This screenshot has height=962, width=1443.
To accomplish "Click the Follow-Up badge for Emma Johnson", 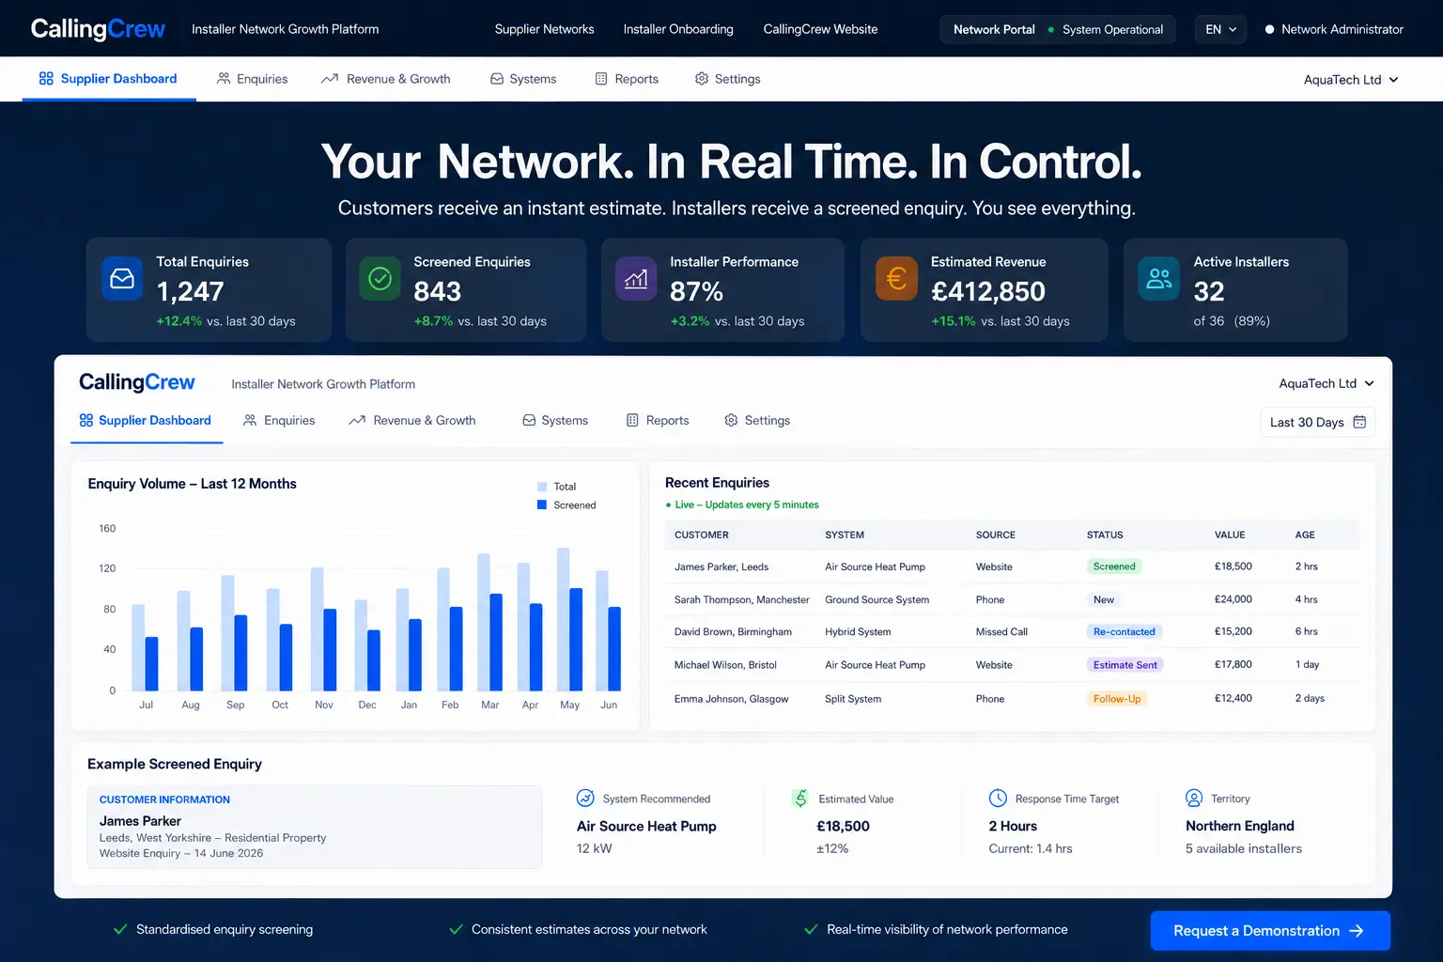I will pos(1117,698).
